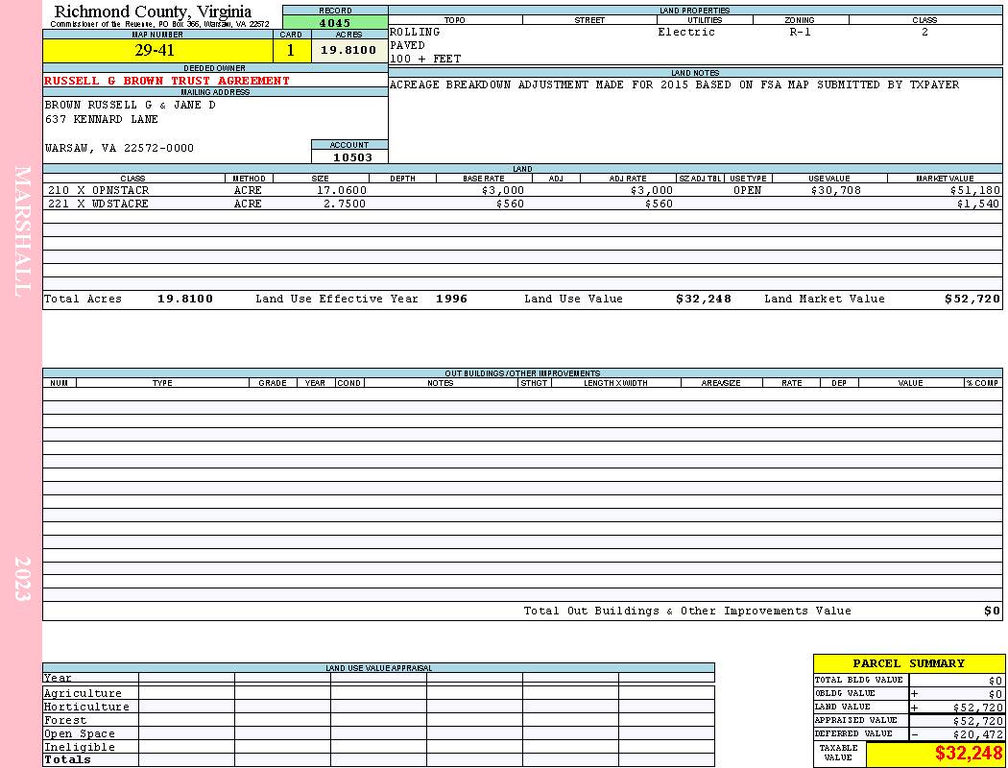Click the yellow Parcel Summary header
1008x768 pixels.
pos(908,664)
